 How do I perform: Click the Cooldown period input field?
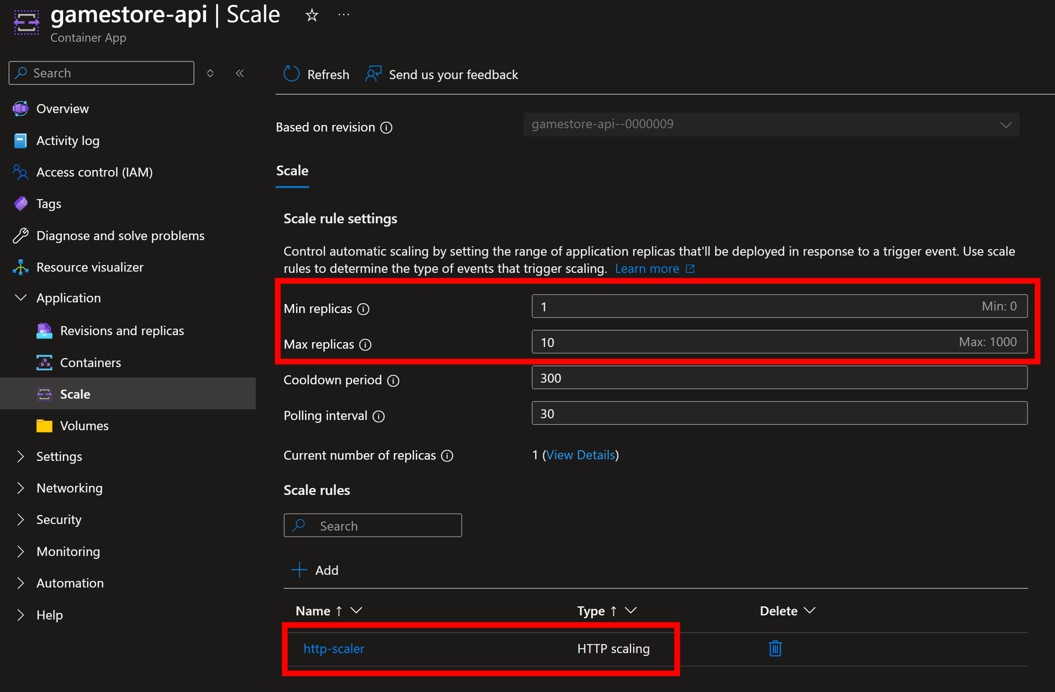click(x=779, y=378)
